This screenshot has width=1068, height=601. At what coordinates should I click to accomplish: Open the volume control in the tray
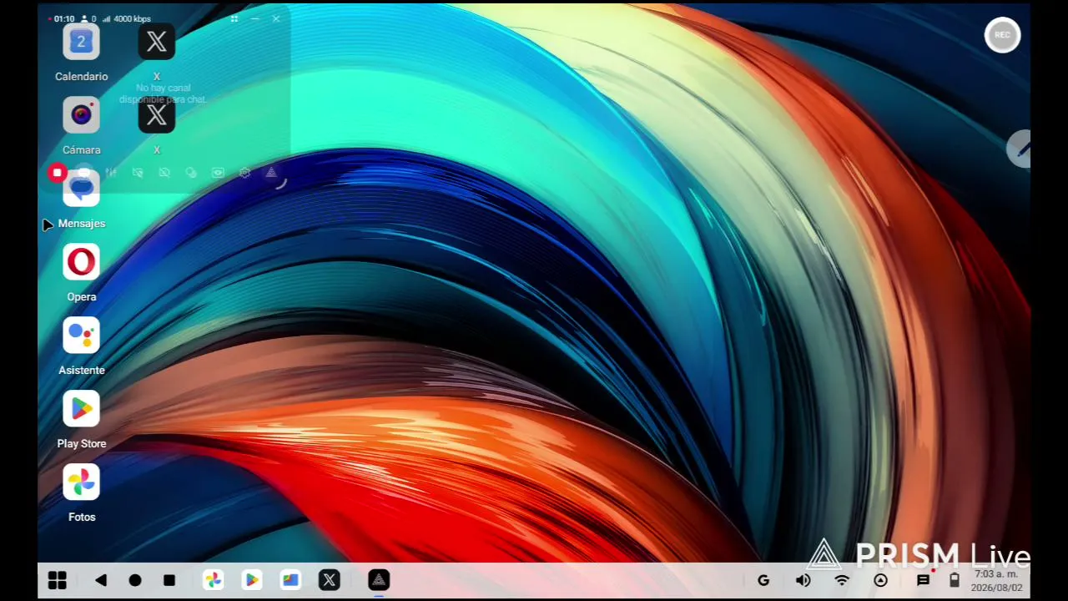click(803, 580)
